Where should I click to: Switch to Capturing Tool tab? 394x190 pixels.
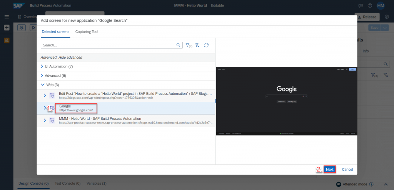pos(87,32)
